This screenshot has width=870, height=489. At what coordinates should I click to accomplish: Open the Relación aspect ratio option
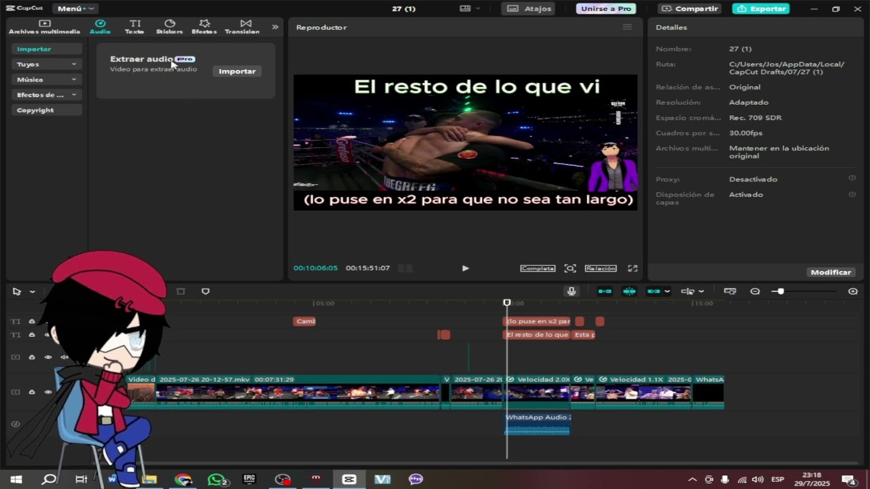601,268
